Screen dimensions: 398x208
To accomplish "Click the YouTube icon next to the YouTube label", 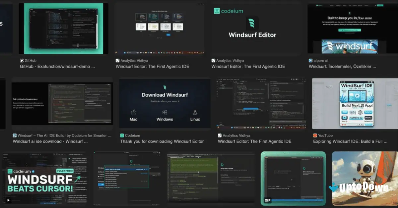I will tap(315, 135).
